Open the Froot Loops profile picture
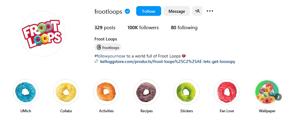 point(43,34)
